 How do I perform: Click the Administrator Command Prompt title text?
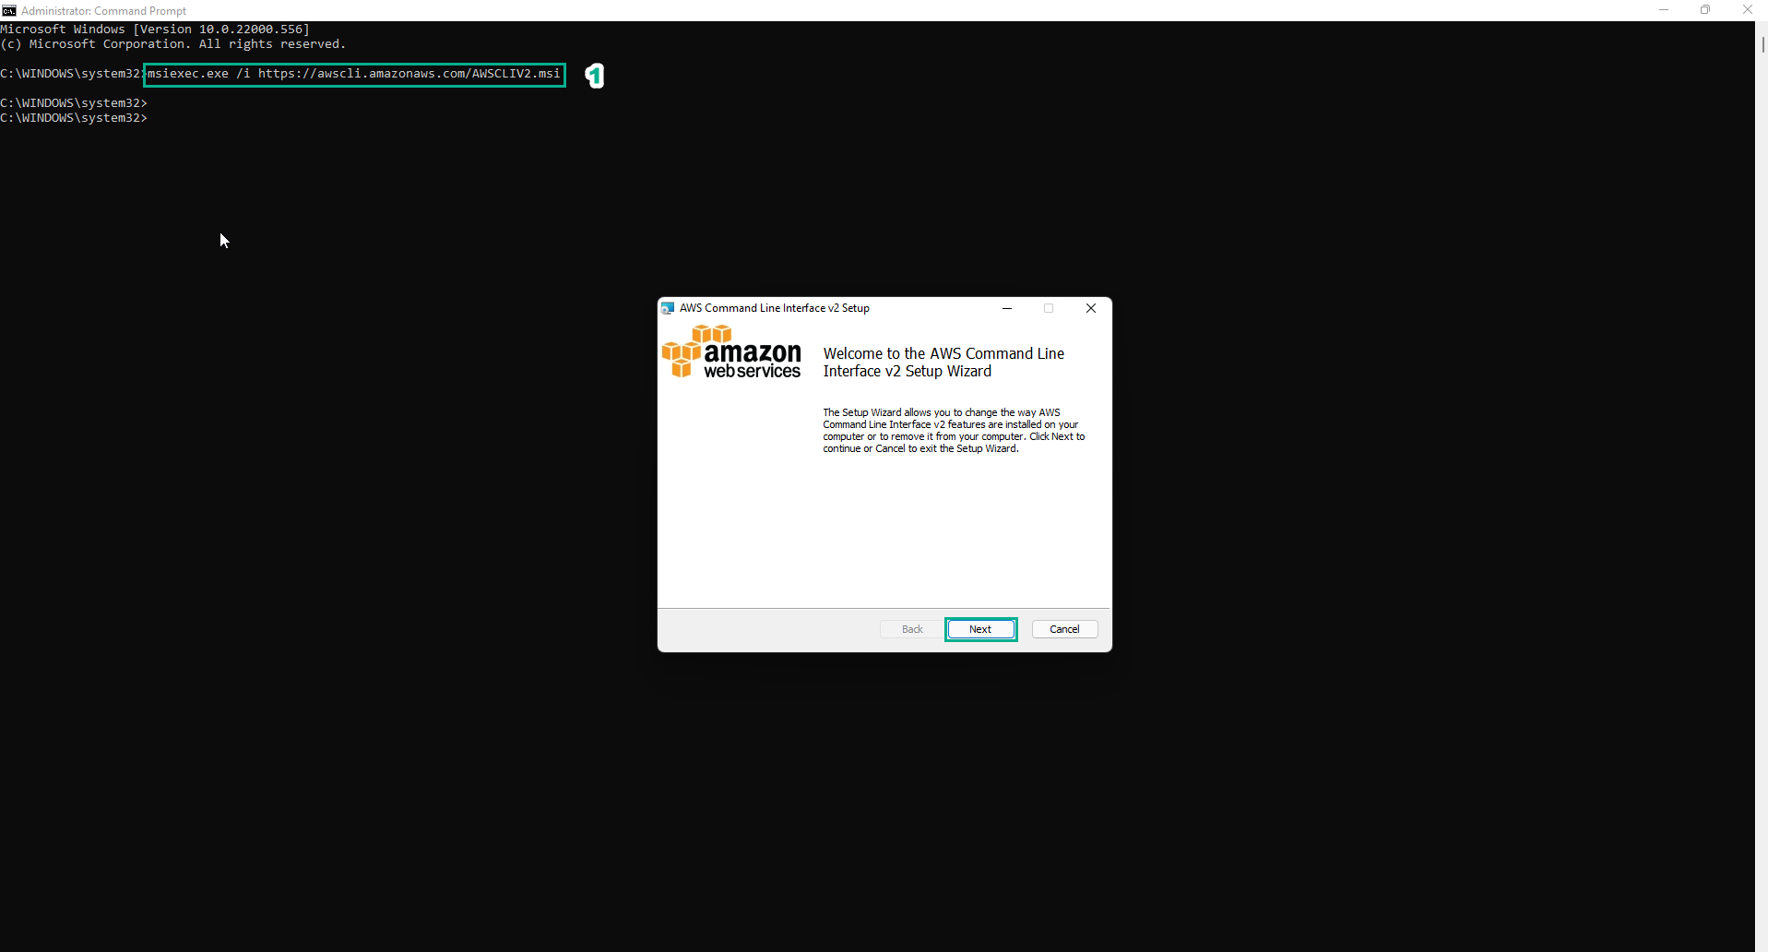click(101, 10)
